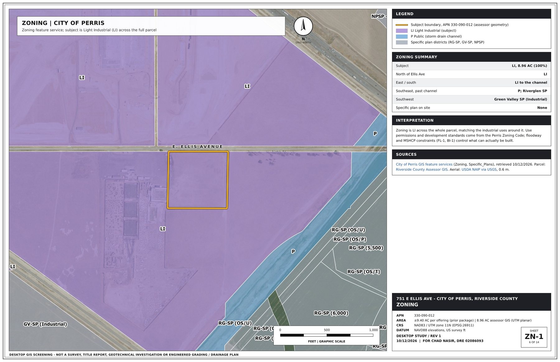Image resolution: width=560 pixels, height=362 pixels.
Task: Click the E. ELLIS AVENUE street label
Action: tap(198, 147)
